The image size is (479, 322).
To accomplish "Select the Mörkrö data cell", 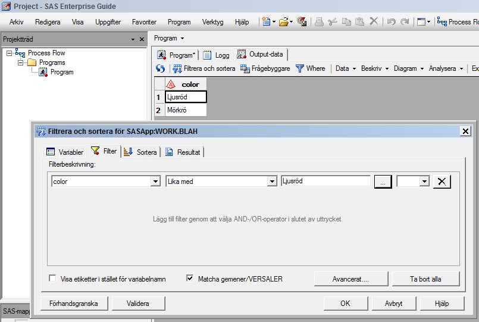I will click(x=186, y=110).
